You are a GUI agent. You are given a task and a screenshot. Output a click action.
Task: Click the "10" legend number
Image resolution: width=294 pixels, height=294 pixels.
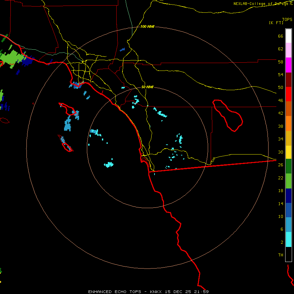(281, 216)
